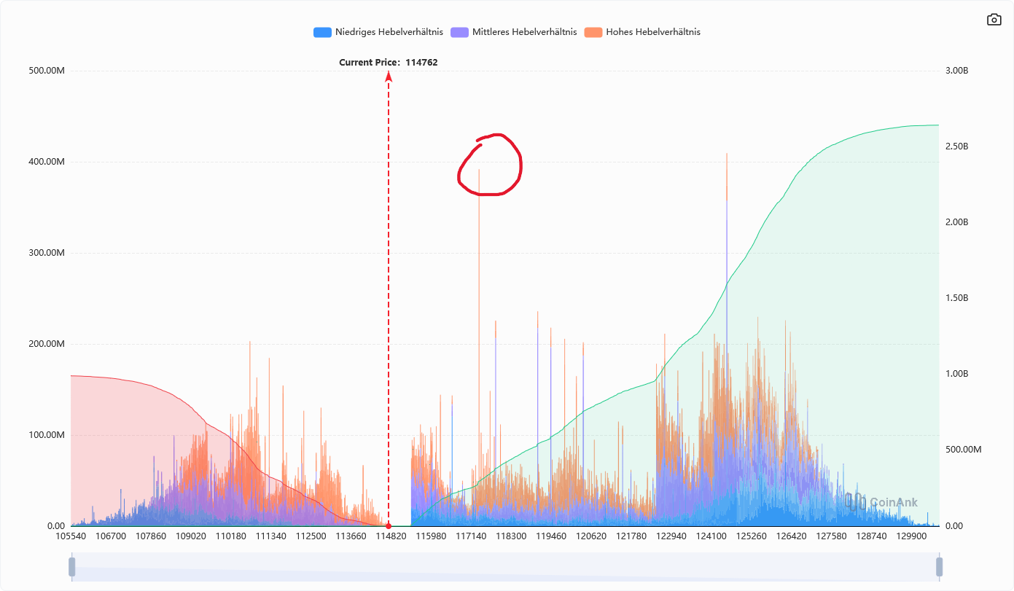Screen dimensions: 1014x591
Task: Click the green cumulative curve plateau at far right
Action: 919,126
